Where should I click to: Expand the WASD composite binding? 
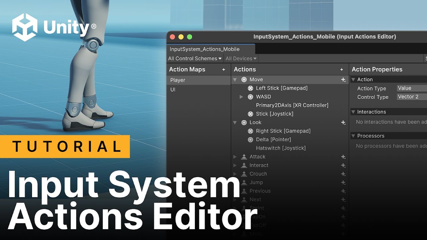point(242,97)
